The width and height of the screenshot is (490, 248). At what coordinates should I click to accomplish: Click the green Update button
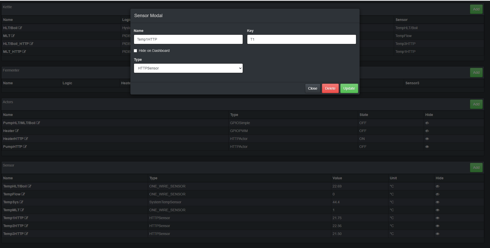coord(349,88)
